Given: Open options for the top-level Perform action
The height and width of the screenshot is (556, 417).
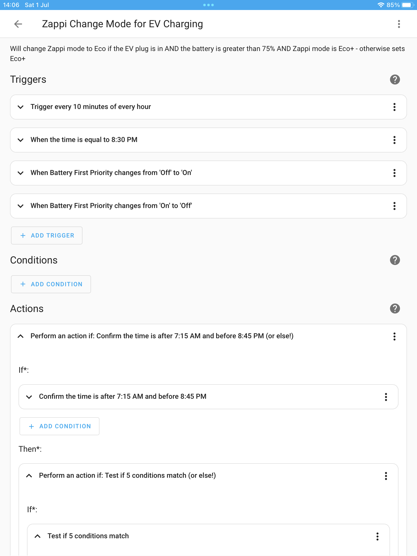Looking at the screenshot, I should pyautogui.click(x=394, y=336).
